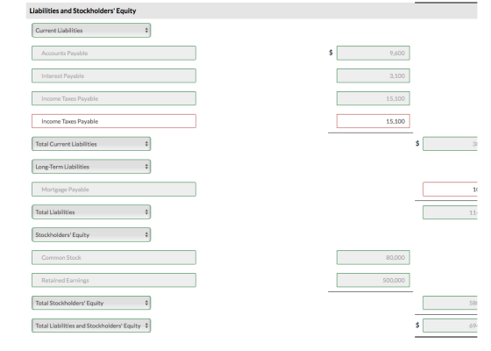491x351 pixels.
Task: Click the Total Liabilities amount field
Action: [x=450, y=212]
